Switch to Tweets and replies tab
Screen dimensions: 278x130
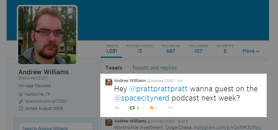click(x=154, y=68)
